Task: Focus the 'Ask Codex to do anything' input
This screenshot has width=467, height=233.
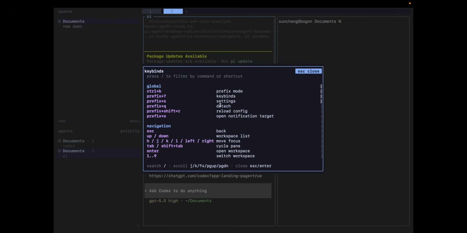Action: tap(208, 191)
